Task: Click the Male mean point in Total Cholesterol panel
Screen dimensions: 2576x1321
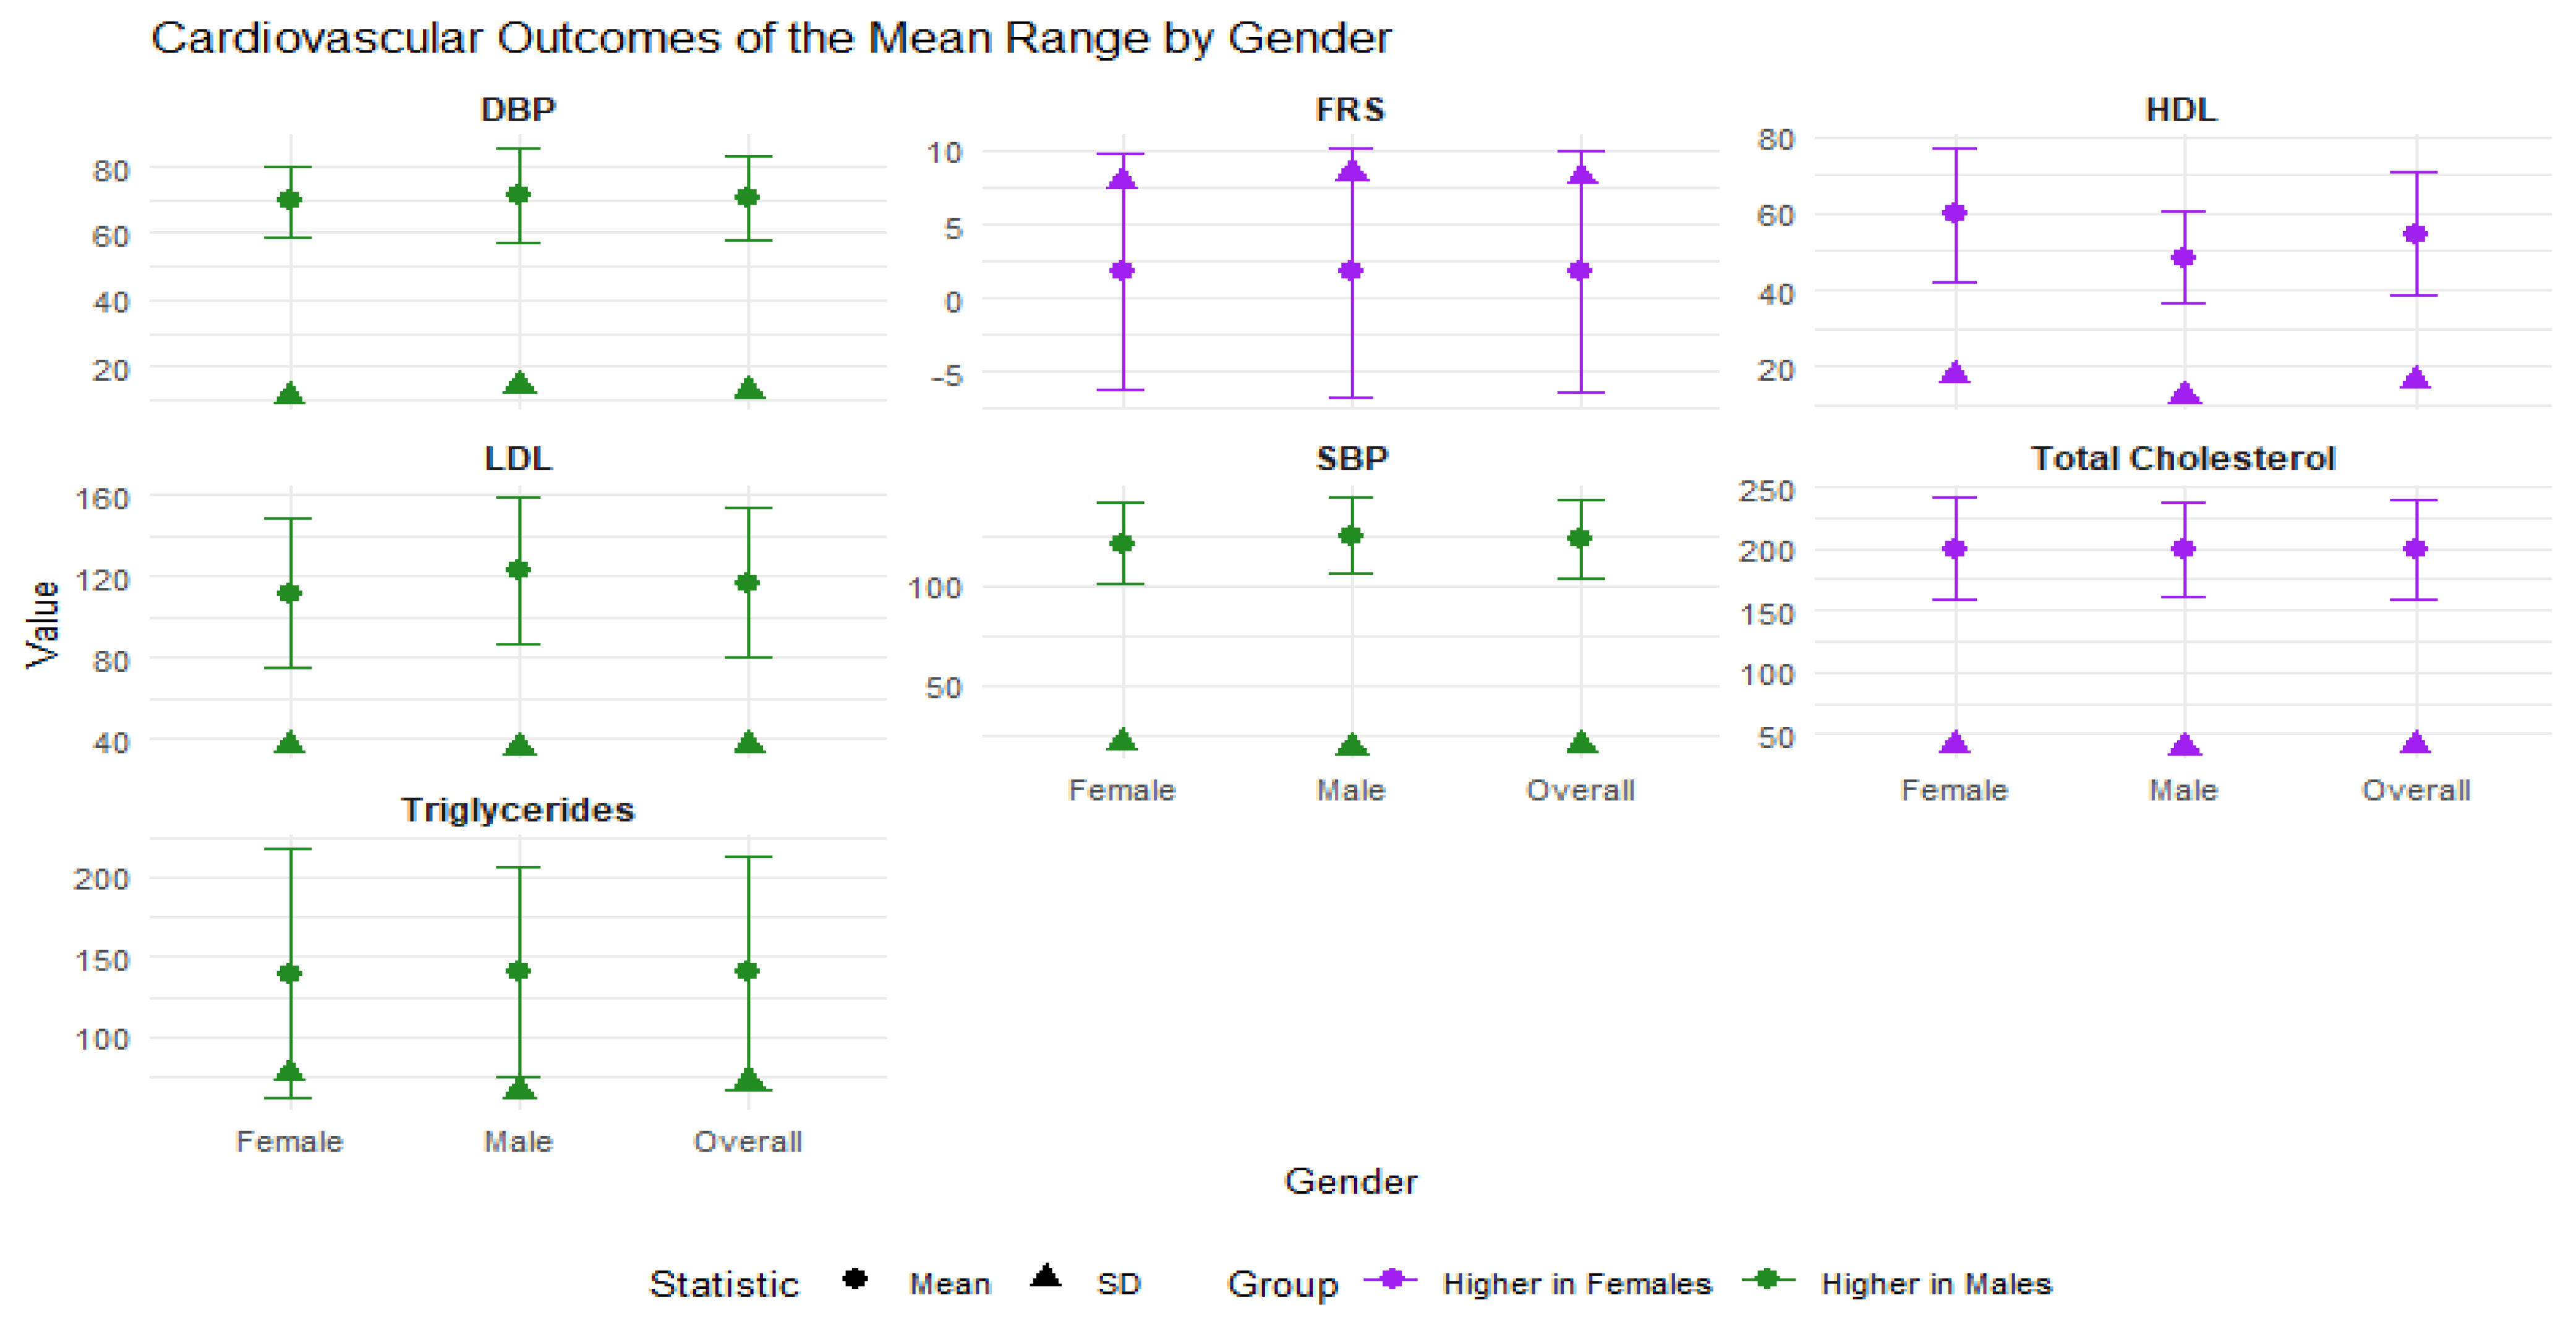Action: click(2184, 549)
